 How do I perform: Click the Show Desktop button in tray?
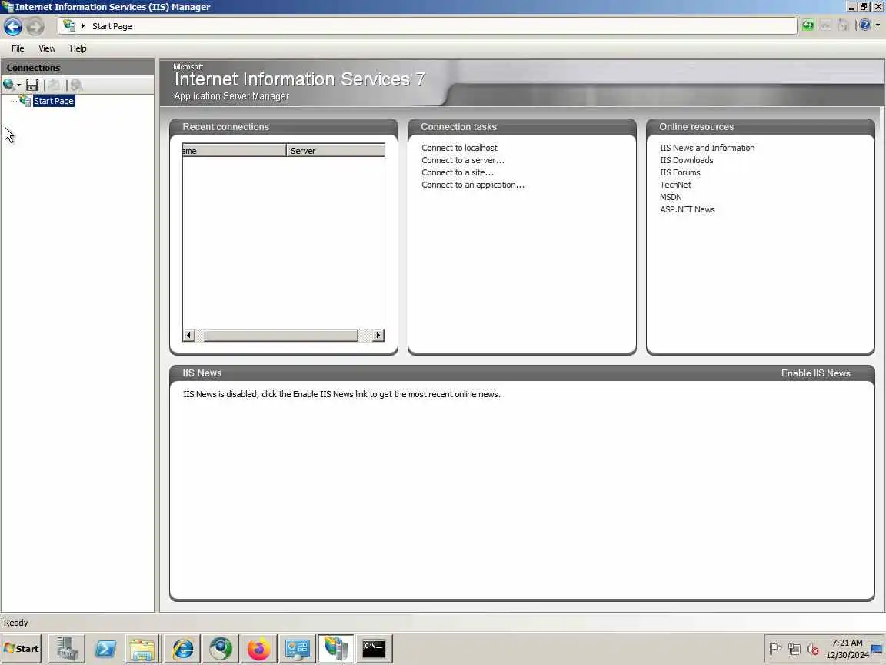tap(878, 649)
